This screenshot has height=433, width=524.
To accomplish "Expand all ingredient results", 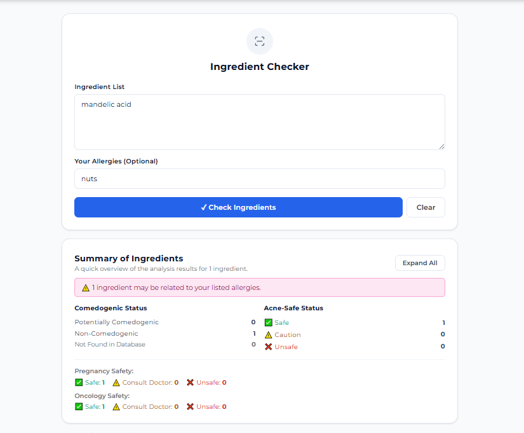I will point(420,263).
